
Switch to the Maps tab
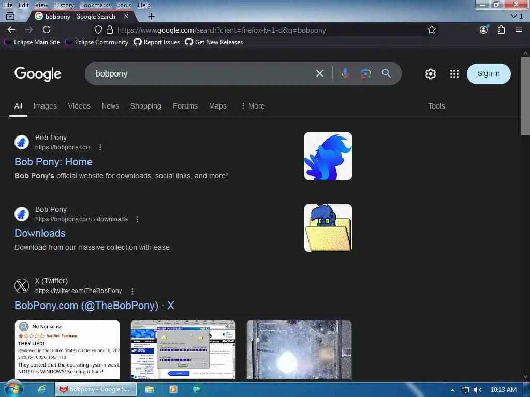pos(218,106)
